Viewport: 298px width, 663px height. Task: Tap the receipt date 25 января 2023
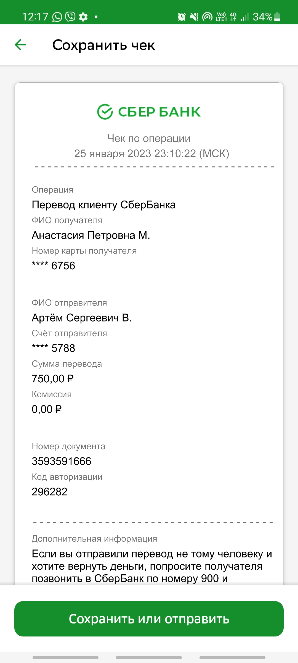click(x=113, y=153)
